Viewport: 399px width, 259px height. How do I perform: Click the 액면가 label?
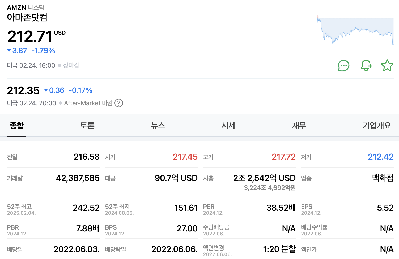tap(309, 249)
